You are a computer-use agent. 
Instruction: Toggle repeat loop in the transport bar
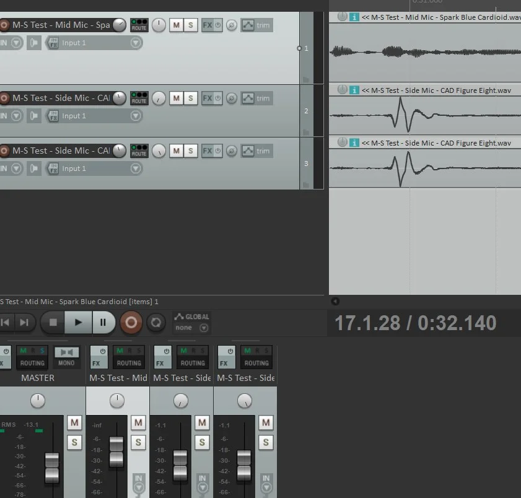coord(156,322)
